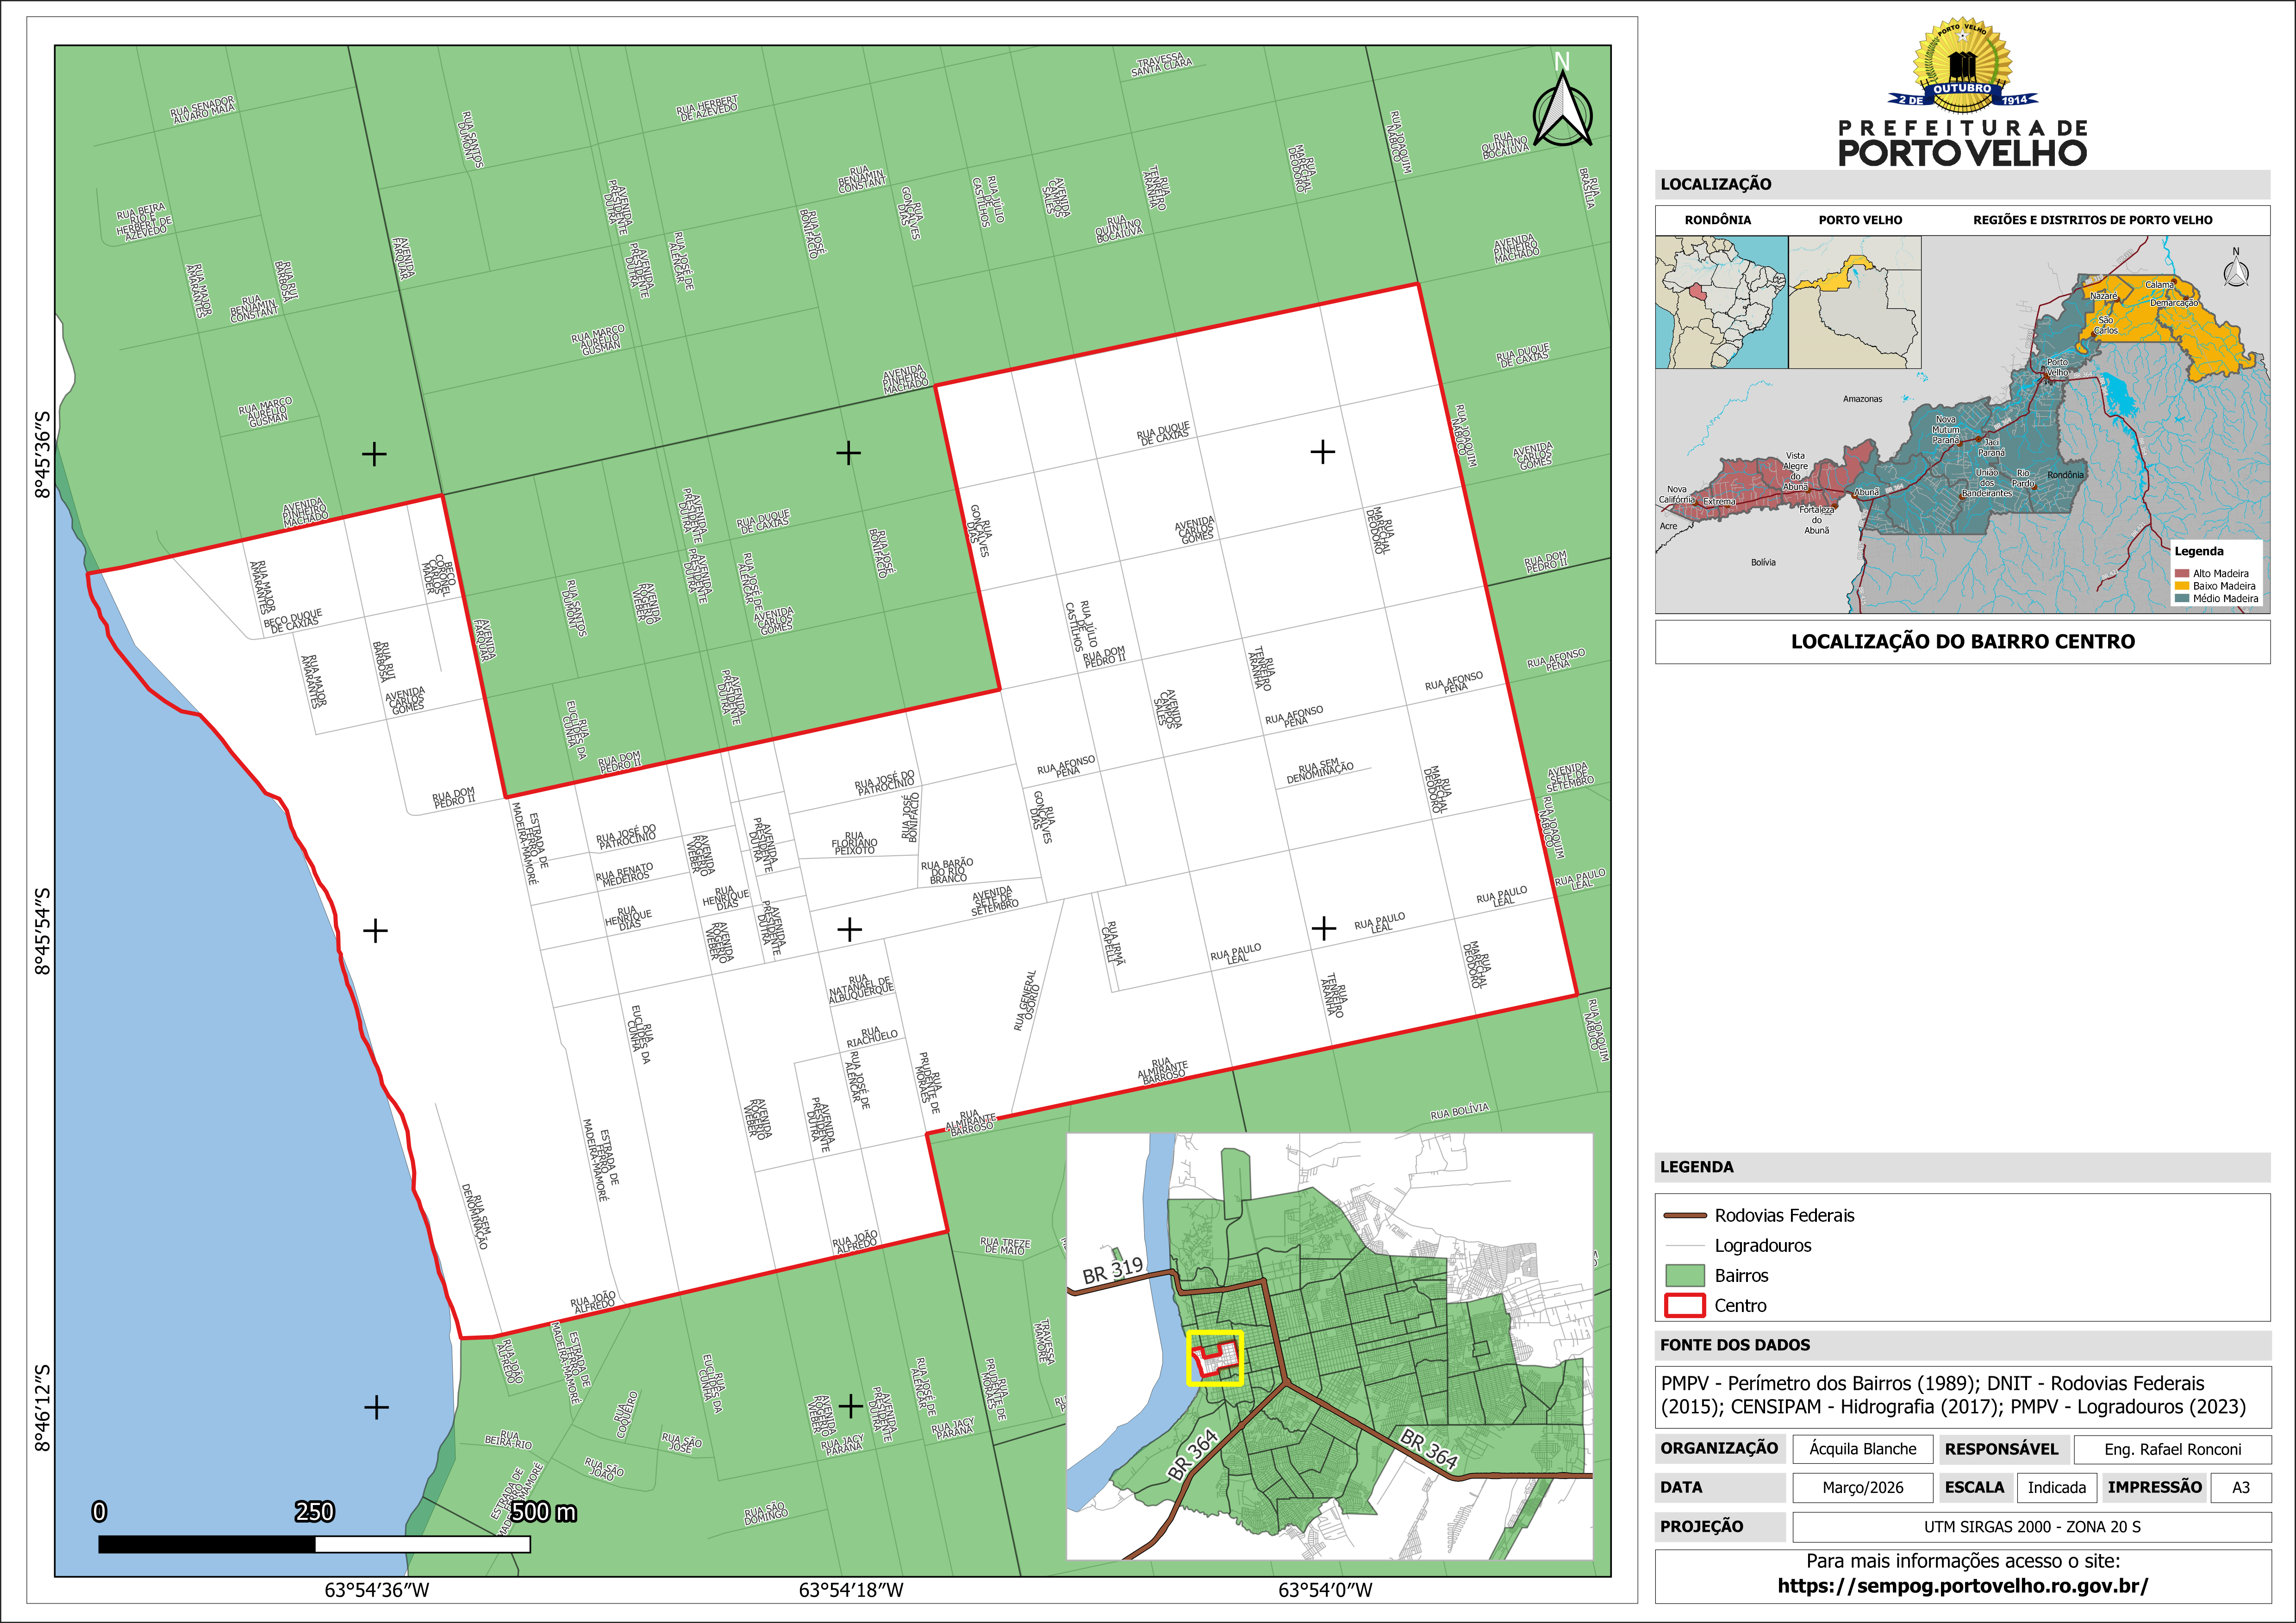Click the UTM SIRGAS 2000 projection field
The height and width of the screenshot is (1623, 2296).
[2031, 1527]
